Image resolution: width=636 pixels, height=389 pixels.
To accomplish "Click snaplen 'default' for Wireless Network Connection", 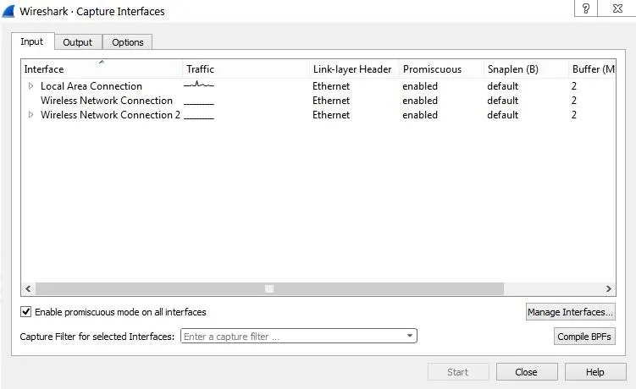I will point(502,100).
